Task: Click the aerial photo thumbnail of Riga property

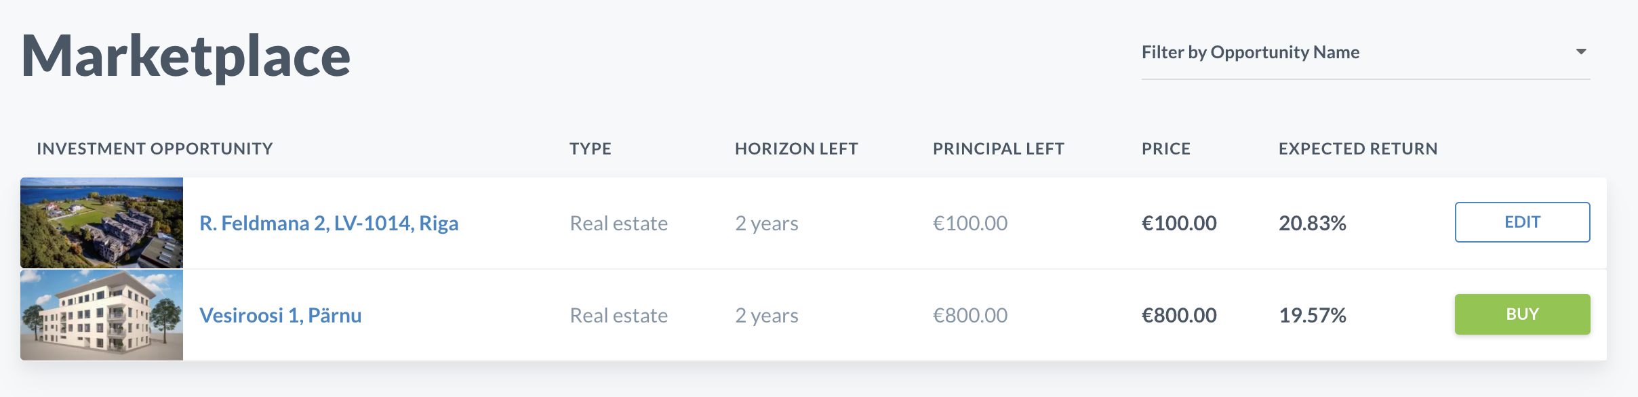Action: tap(102, 223)
